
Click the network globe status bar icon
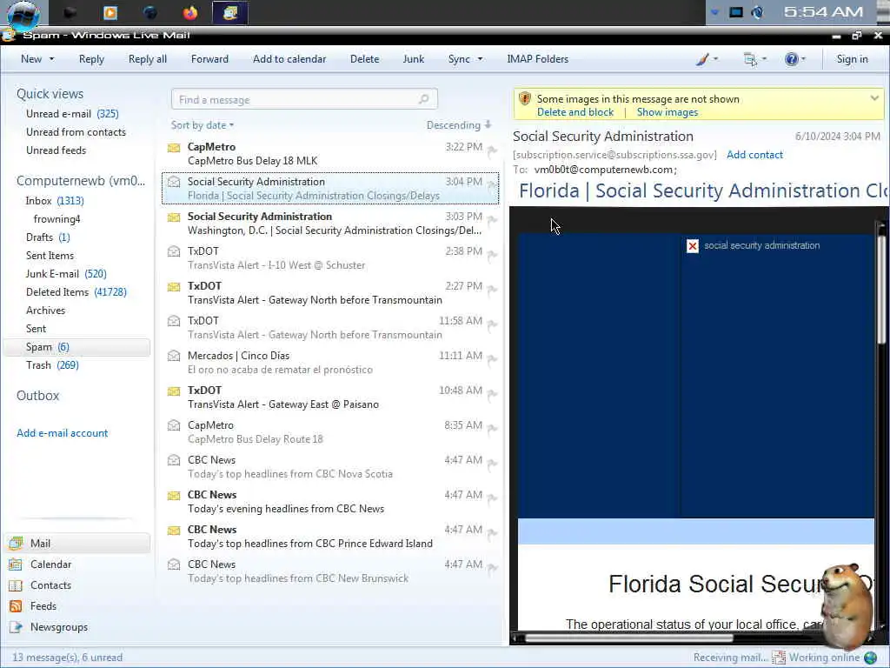[x=870, y=658]
